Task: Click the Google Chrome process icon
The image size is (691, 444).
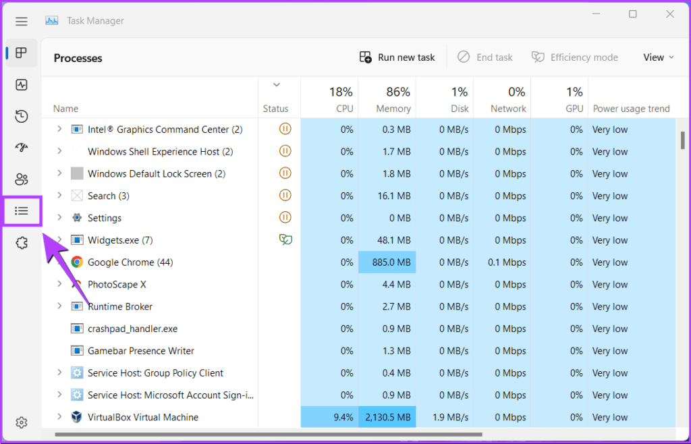Action: coord(76,262)
